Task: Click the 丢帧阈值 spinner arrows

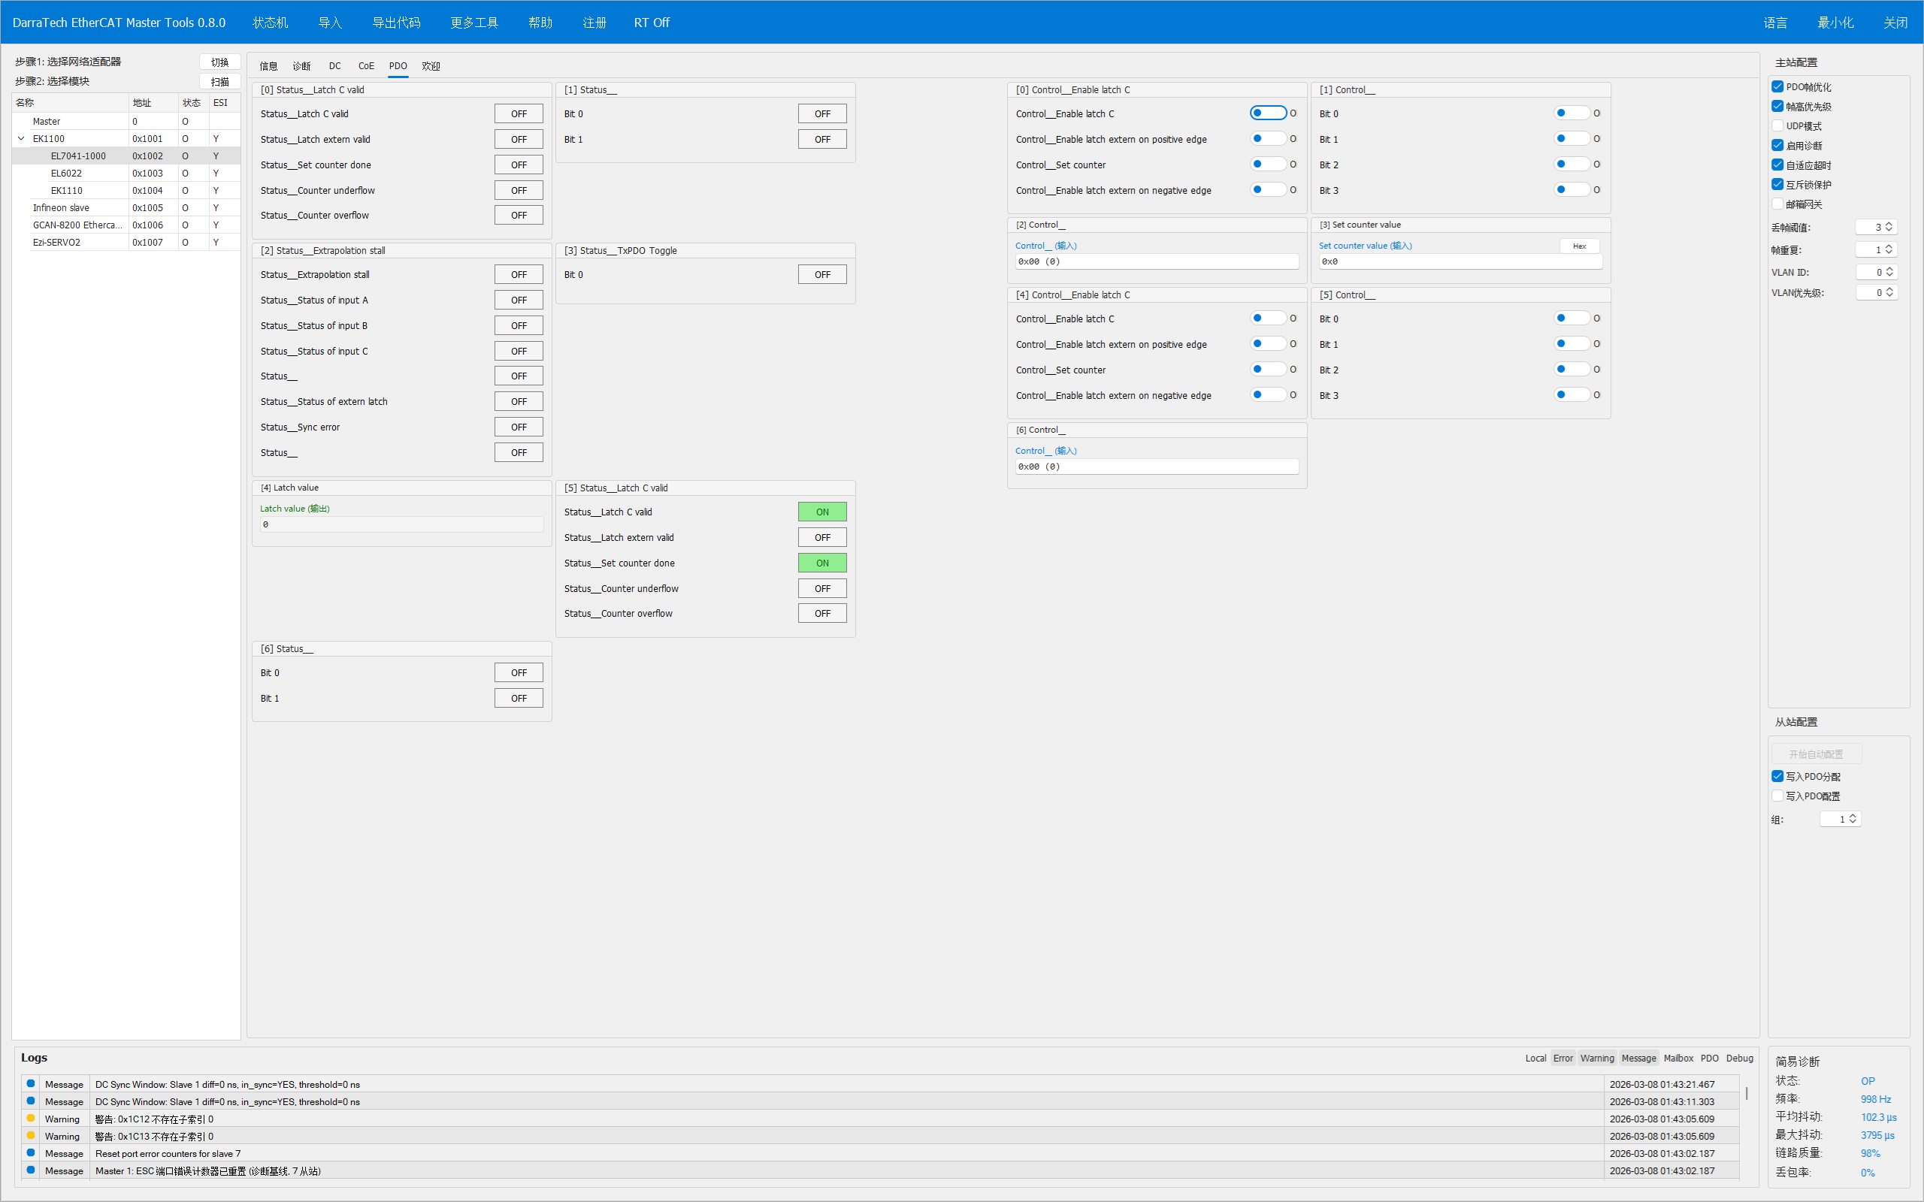Action: pyautogui.click(x=1889, y=228)
